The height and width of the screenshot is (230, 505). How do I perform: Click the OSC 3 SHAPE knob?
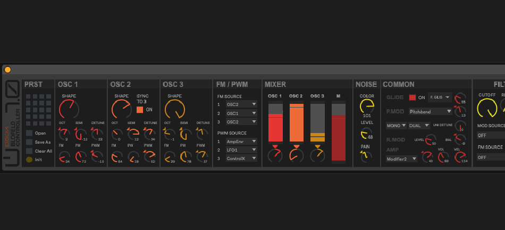tap(174, 109)
